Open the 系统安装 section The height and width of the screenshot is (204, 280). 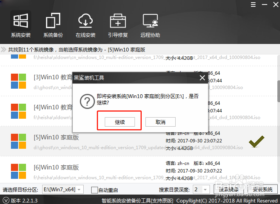point(21,24)
